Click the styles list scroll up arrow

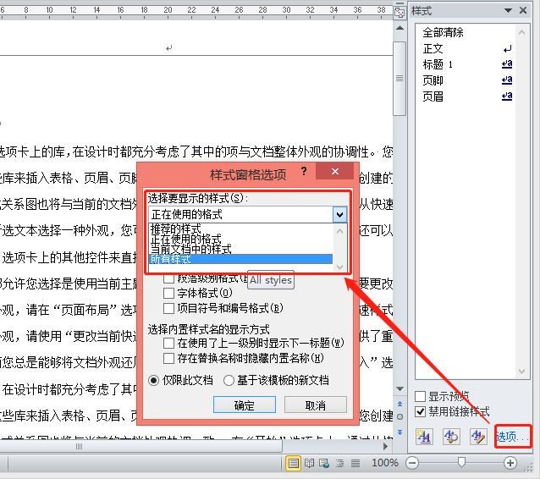521,32
